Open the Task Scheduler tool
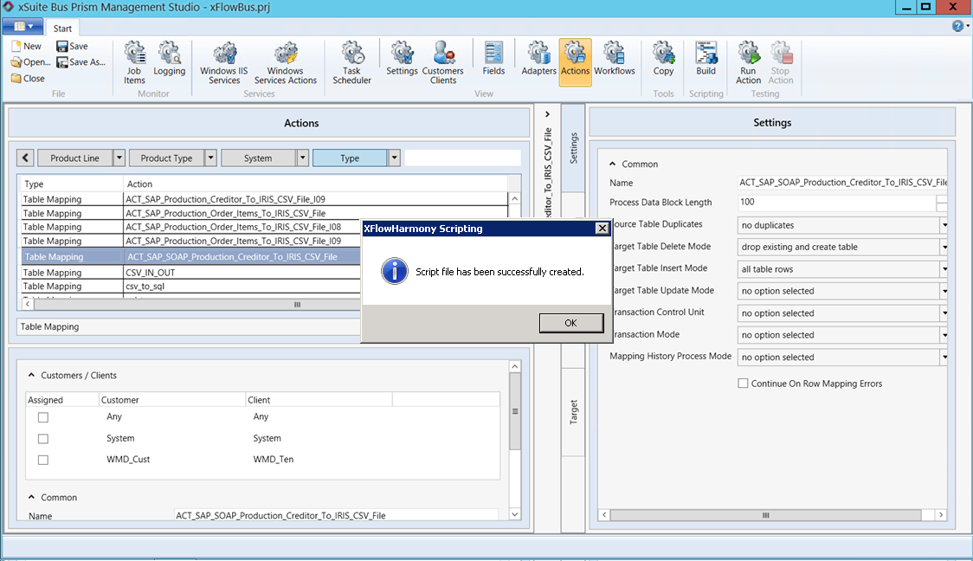The width and height of the screenshot is (973, 561). coord(351,61)
